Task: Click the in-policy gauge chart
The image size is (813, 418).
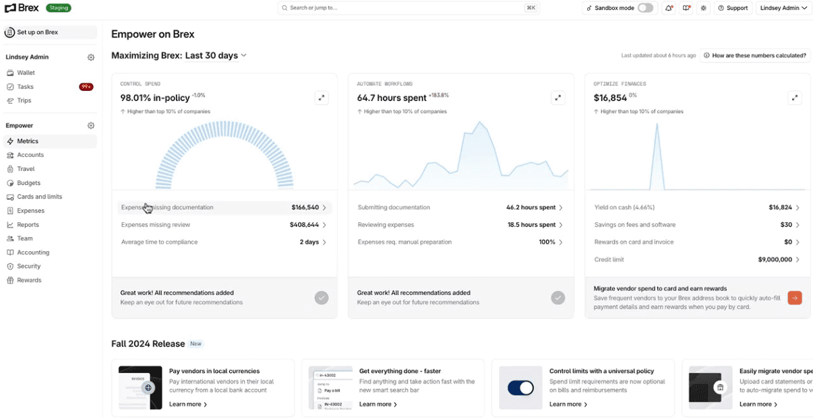Action: (x=224, y=154)
